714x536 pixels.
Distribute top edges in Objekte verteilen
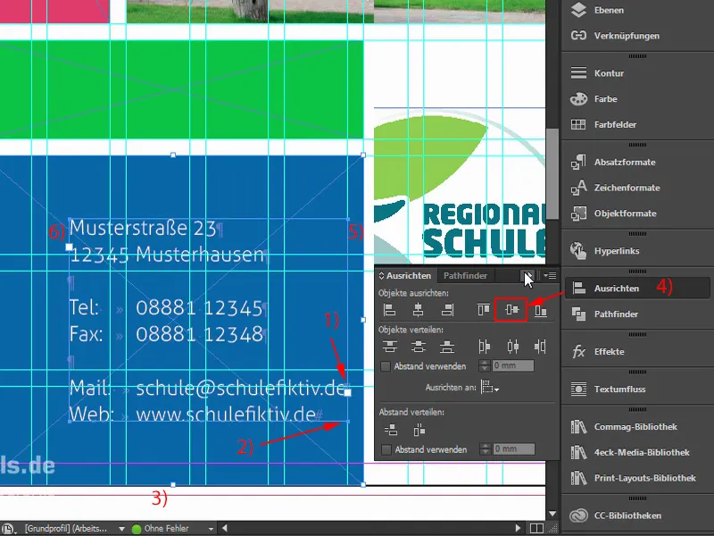coord(390,347)
